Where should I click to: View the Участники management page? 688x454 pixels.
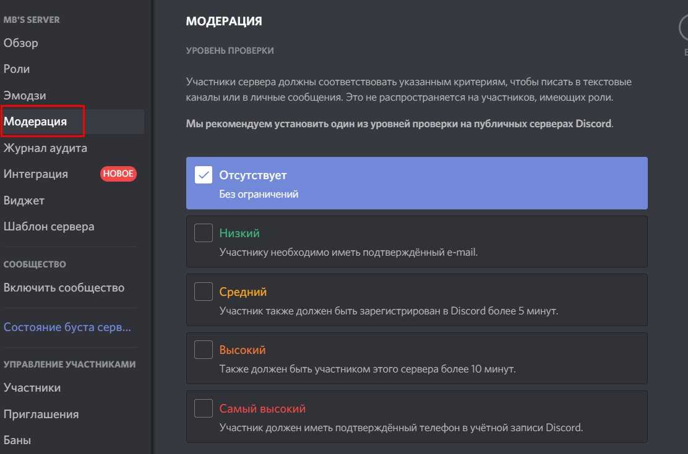[x=32, y=388]
